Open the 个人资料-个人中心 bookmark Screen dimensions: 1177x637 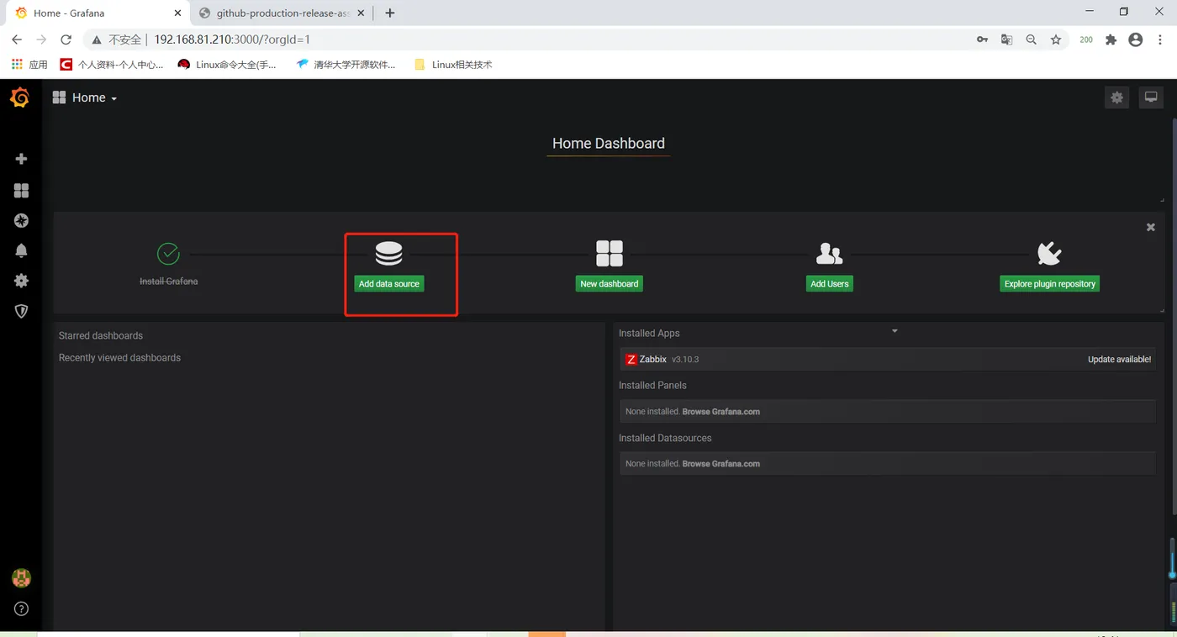[112, 65]
